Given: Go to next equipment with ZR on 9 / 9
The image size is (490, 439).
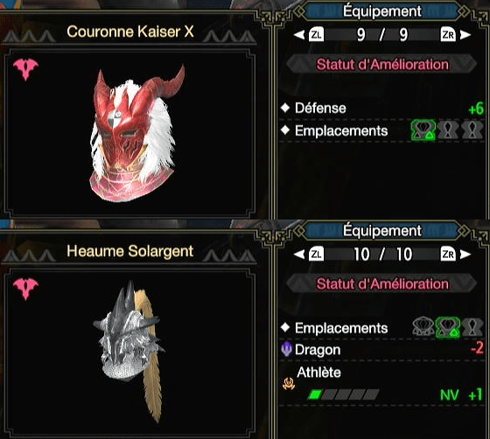Looking at the screenshot, I should tap(456, 35).
